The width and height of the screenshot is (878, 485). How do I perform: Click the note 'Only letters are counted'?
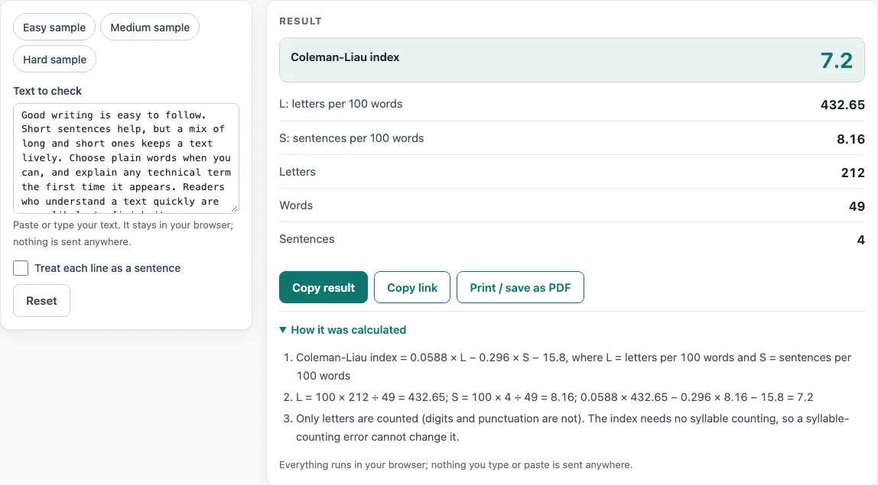coord(572,428)
